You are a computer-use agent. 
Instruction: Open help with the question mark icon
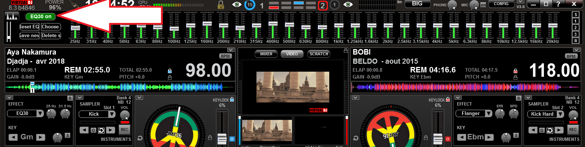[x=558, y=4]
